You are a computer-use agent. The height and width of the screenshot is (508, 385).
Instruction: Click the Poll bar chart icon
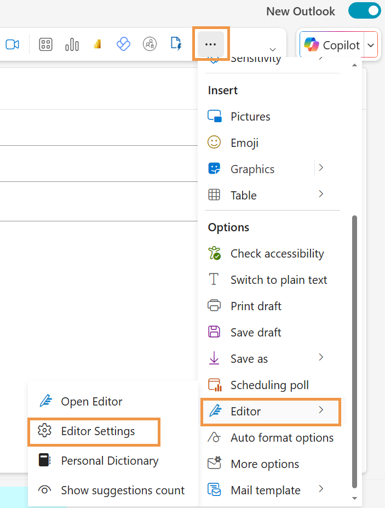pos(72,44)
